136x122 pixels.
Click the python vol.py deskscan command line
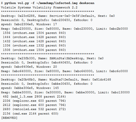(x=48, y=3)
